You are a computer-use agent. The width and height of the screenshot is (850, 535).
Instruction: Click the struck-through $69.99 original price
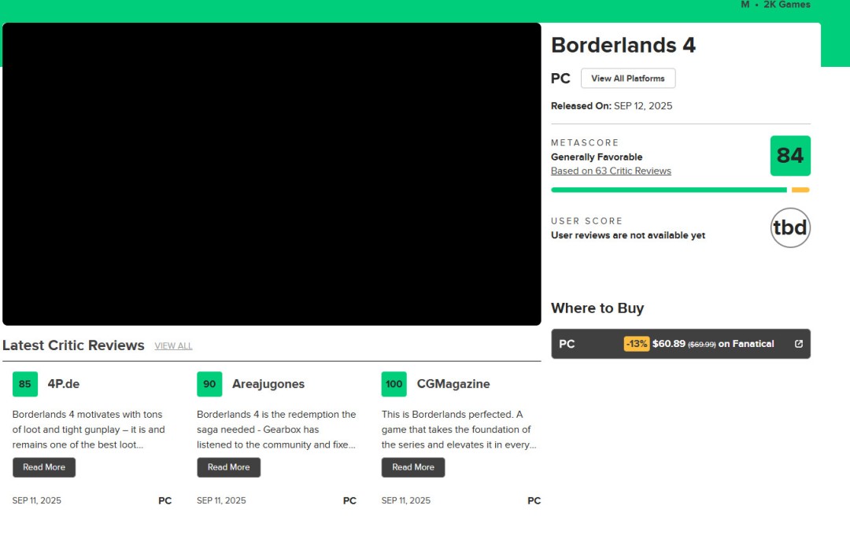pyautogui.click(x=701, y=345)
